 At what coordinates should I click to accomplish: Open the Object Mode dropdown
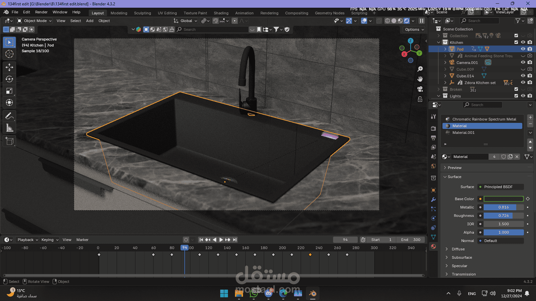35,21
